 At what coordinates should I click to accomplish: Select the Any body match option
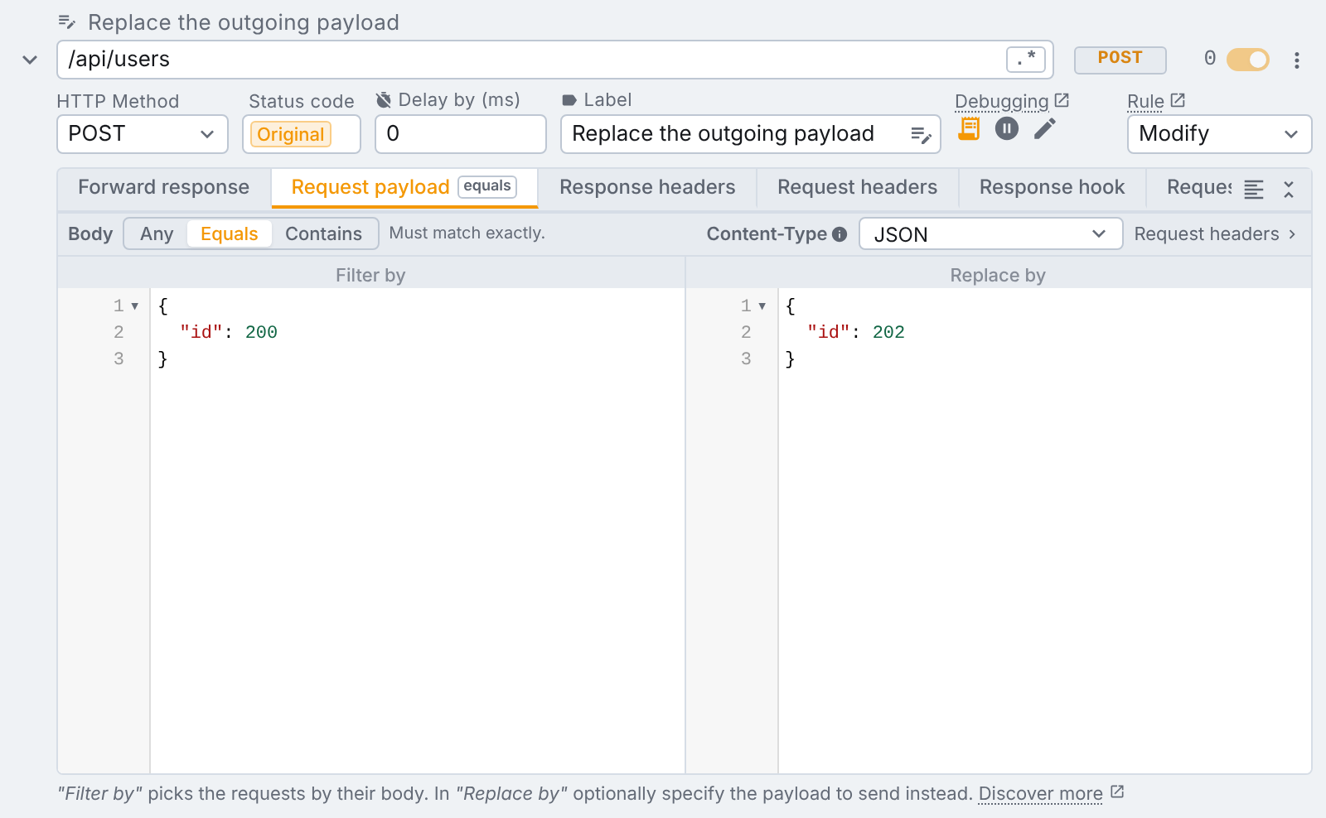click(x=157, y=234)
